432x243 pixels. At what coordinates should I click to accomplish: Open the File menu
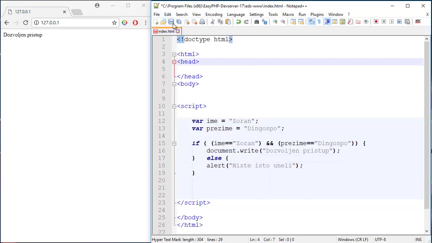[x=157, y=15]
